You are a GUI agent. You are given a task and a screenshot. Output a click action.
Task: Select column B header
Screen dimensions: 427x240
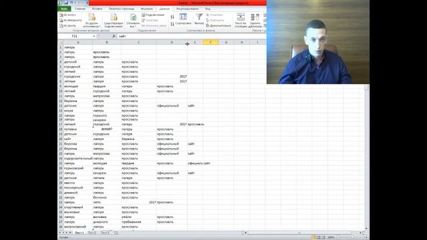107,42
